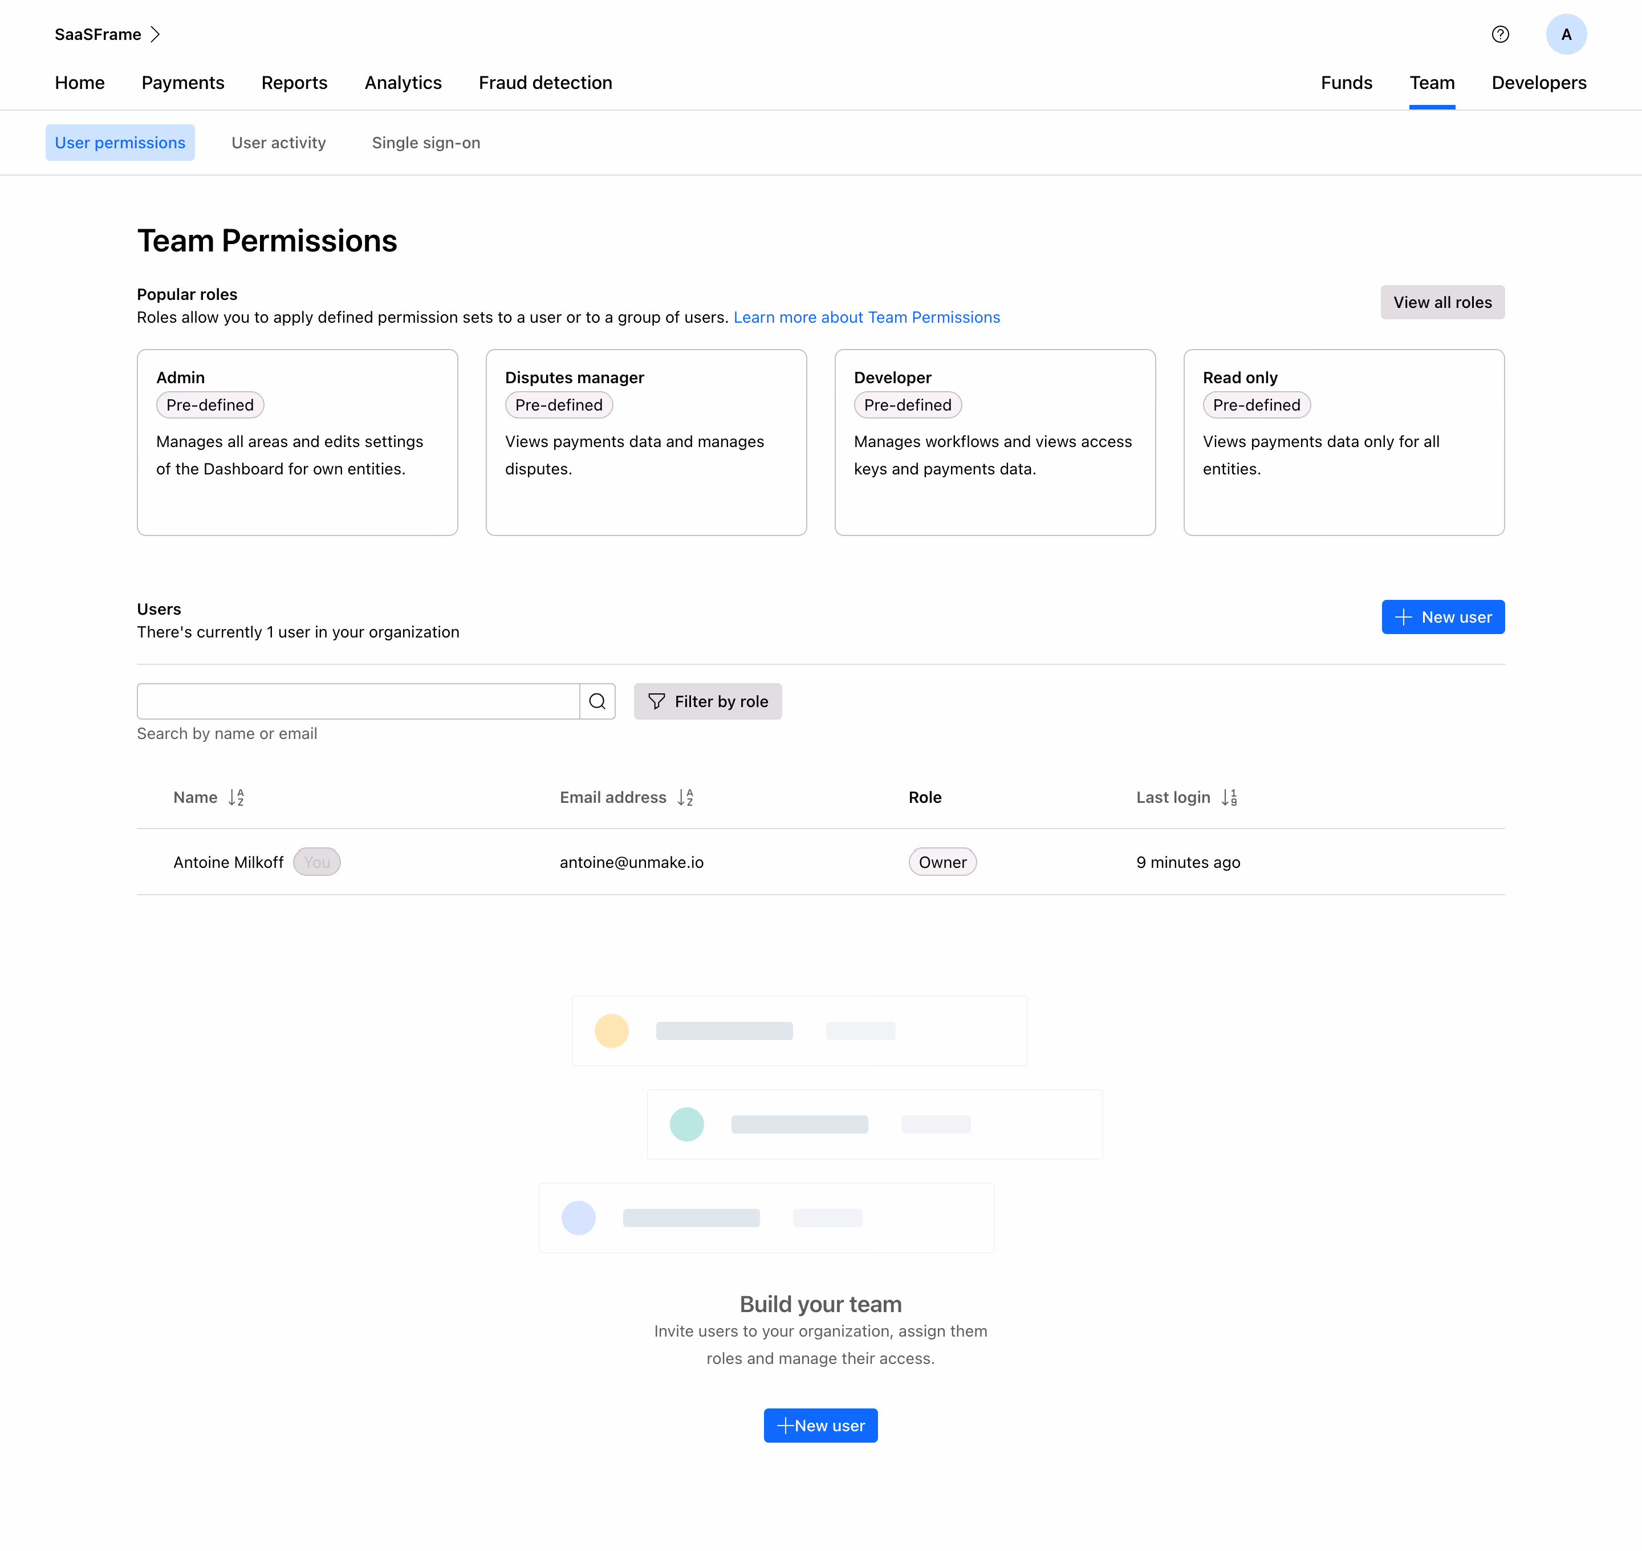Click New user button beside Users heading
The image size is (1642, 1551).
click(x=1443, y=617)
